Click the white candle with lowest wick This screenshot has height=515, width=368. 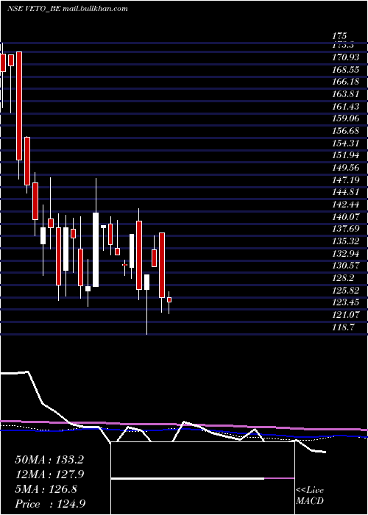tap(146, 282)
